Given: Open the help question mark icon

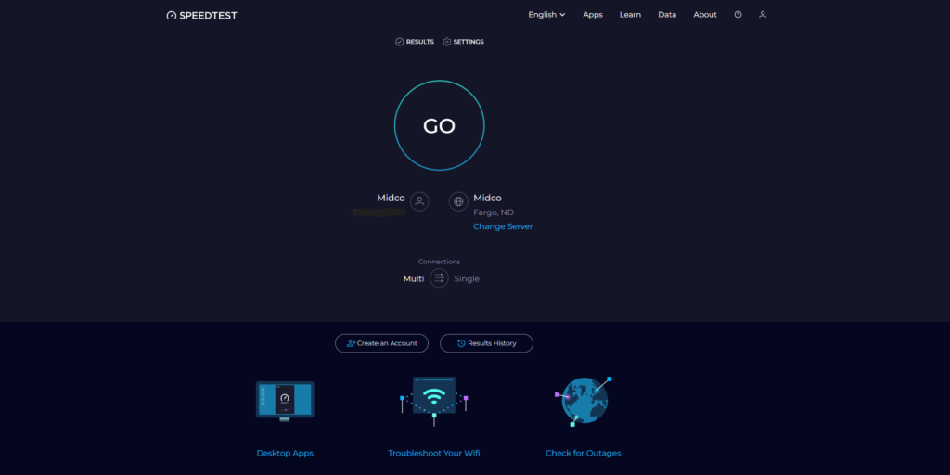Looking at the screenshot, I should (x=738, y=15).
